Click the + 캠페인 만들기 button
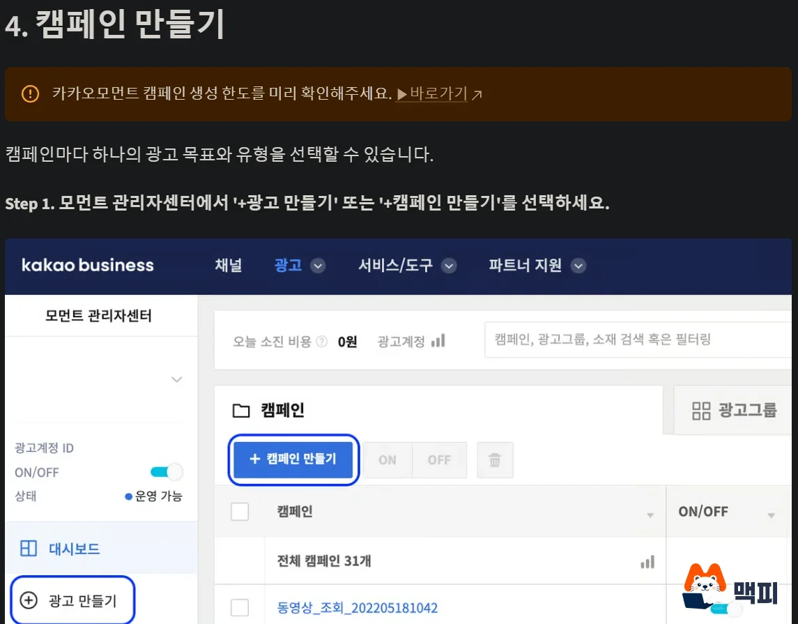The width and height of the screenshot is (798, 624). (293, 459)
